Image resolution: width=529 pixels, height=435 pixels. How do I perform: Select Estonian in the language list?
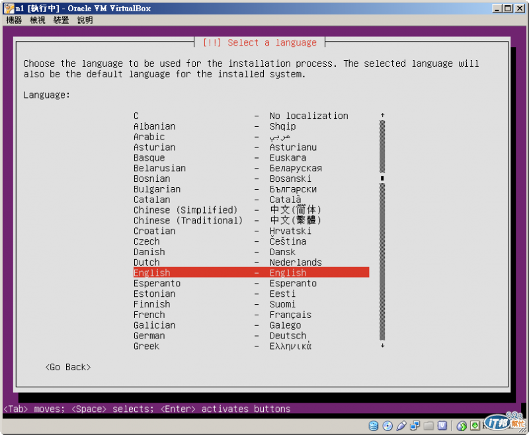pyautogui.click(x=251, y=294)
